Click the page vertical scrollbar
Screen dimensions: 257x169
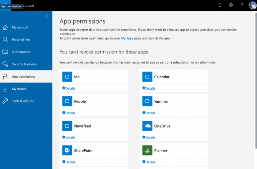point(256,80)
